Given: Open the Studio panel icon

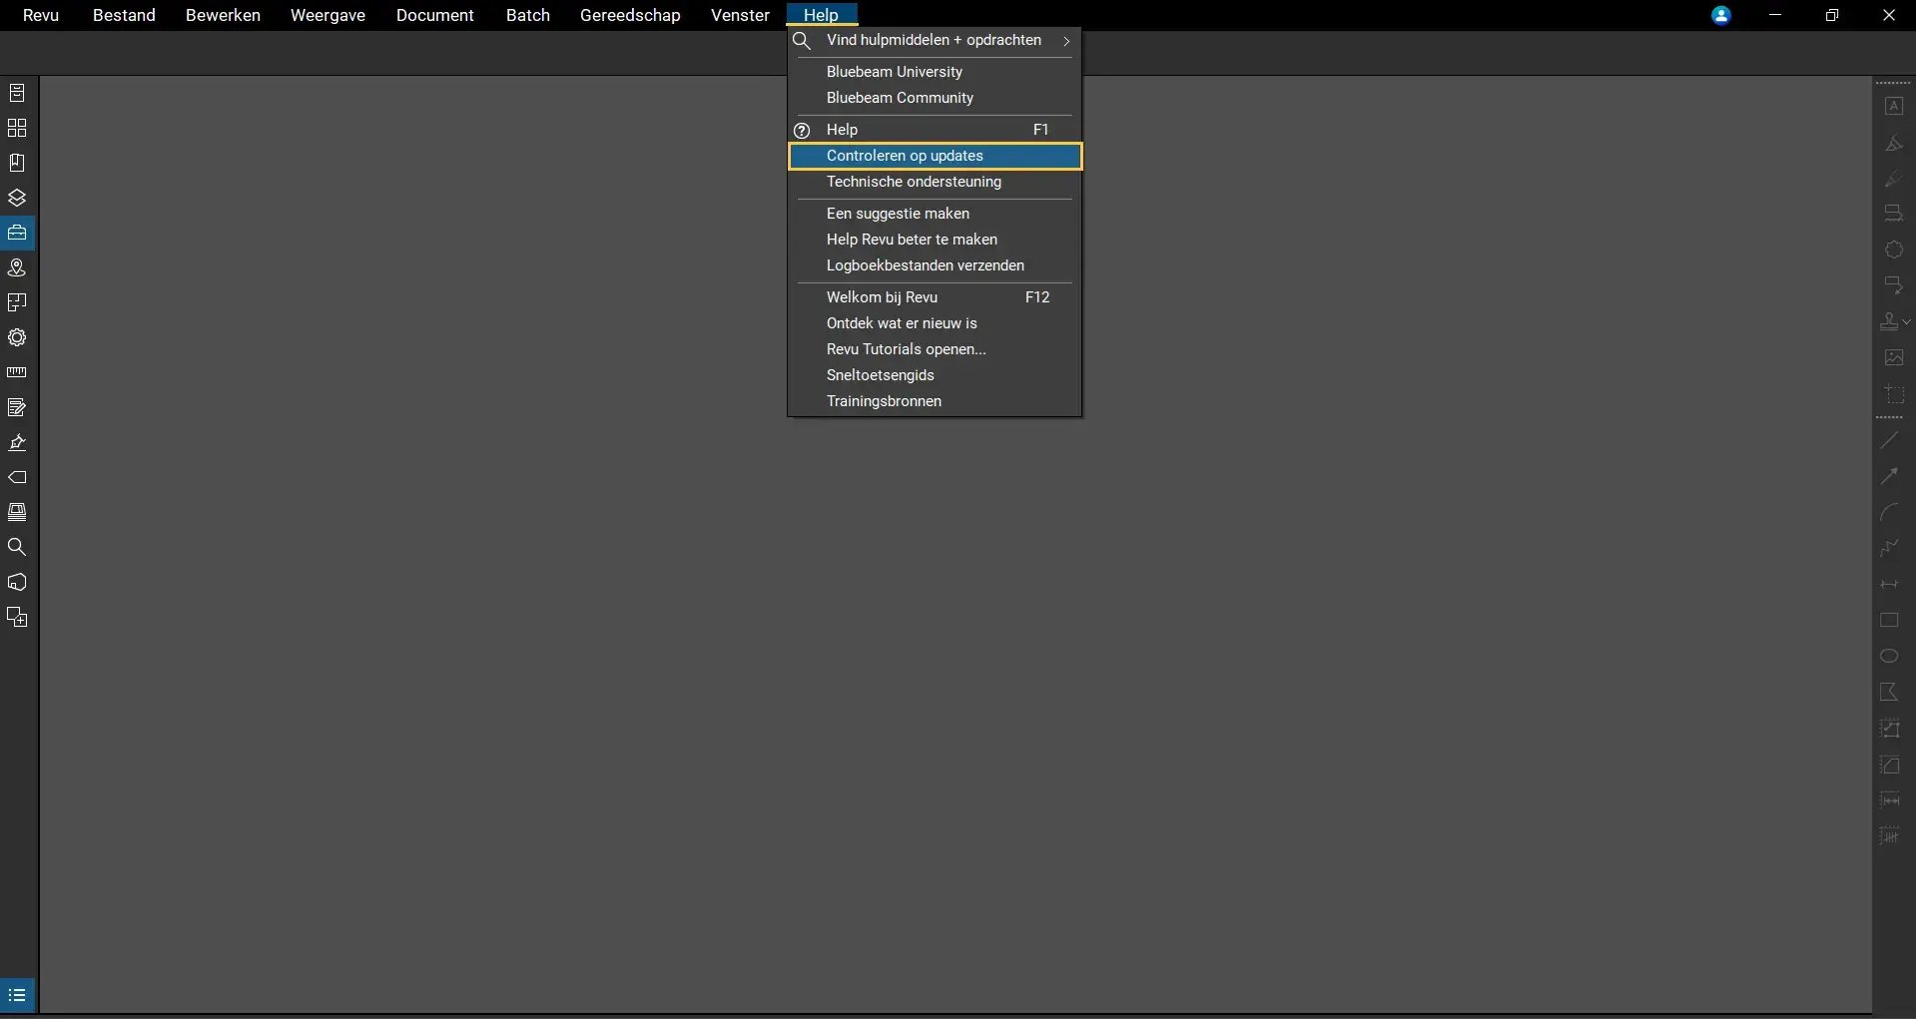Looking at the screenshot, I should pyautogui.click(x=17, y=512).
